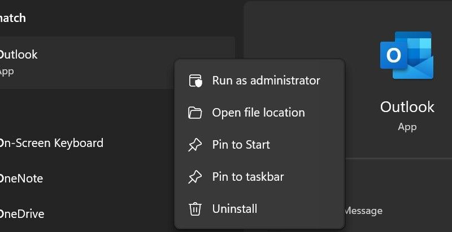Select Open file location menu entry

pyautogui.click(x=260, y=113)
